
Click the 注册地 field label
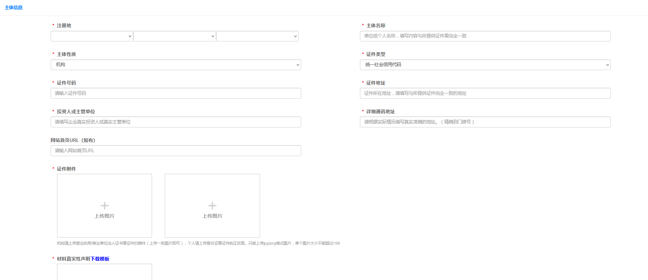64,25
